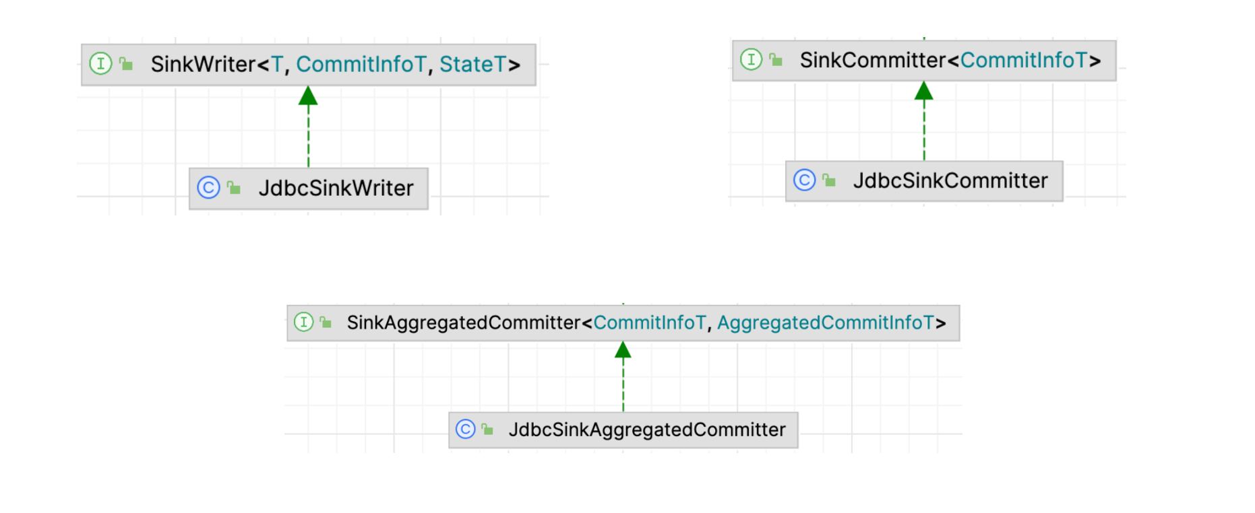This screenshot has width=1255, height=513.
Task: Select the JdbcSinkCommitter class node
Action: (x=950, y=180)
